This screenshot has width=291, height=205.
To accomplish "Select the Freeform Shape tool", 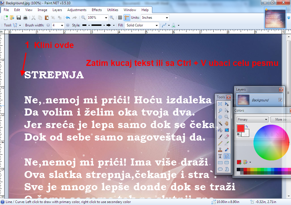I will click(226, 169).
